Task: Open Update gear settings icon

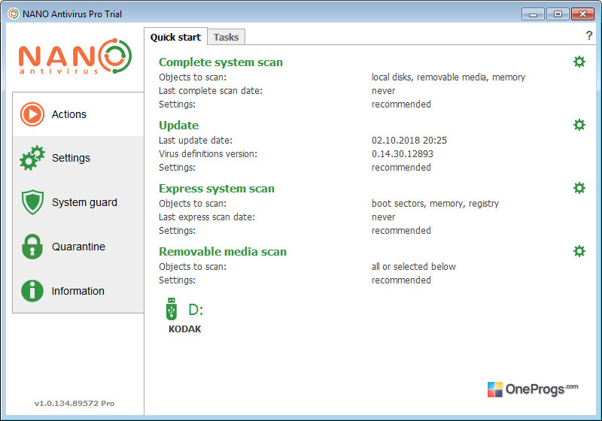Action: (x=579, y=125)
